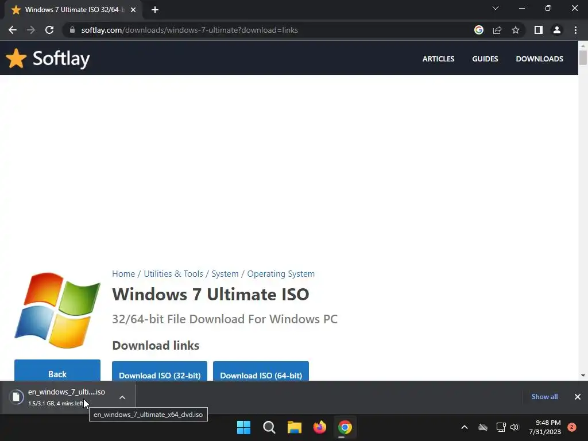Open the System breadcrumb link
Image resolution: width=588 pixels, height=441 pixels.
click(x=225, y=274)
